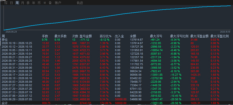This screenshot has width=233, height=105.
Task: Click the floating profit ratio 0.82 %
Action: [x=215, y=64]
